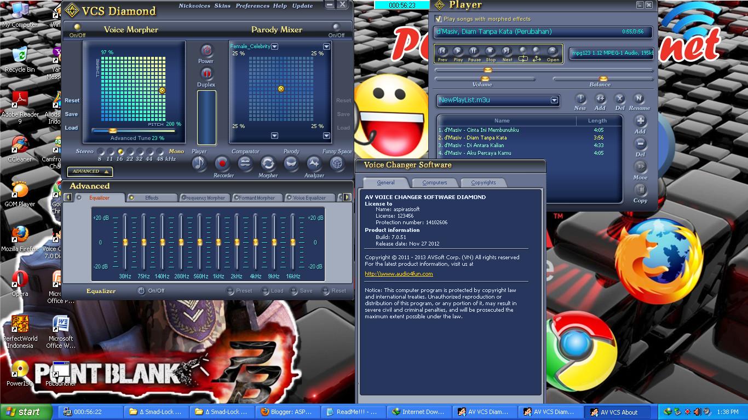The height and width of the screenshot is (420, 748).
Task: Click the Copy song icon
Action: pos(640,189)
